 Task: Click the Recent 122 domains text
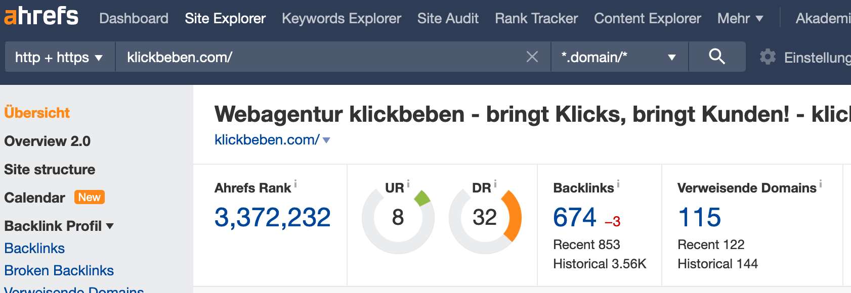pos(711,245)
